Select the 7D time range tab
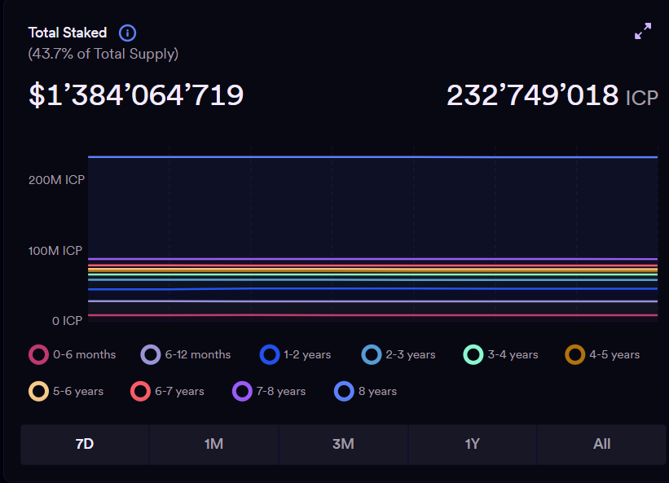This screenshot has width=669, height=483. click(x=85, y=444)
